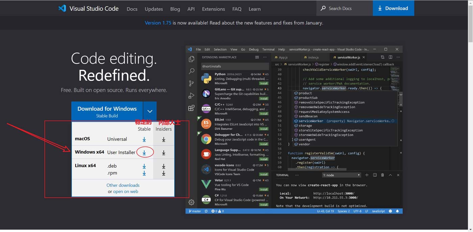Click the extensions list filter icon

(x=257, y=57)
